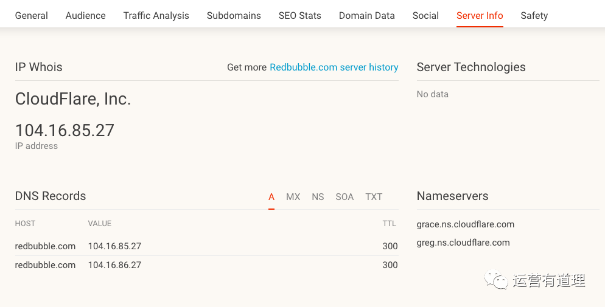605x307 pixels.
Task: Open the Safety tab
Action: [534, 15]
